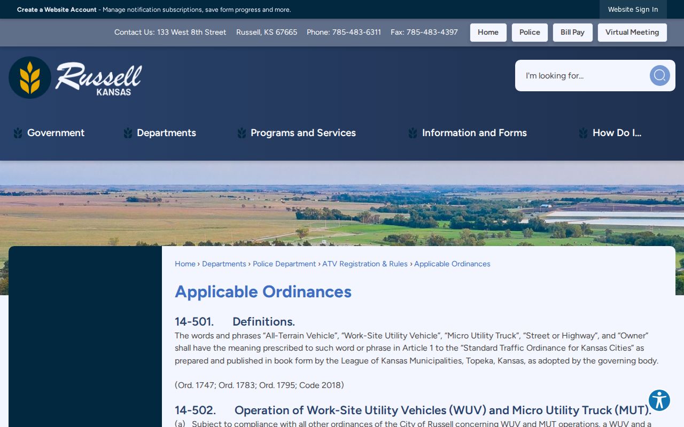Viewport: 684px width, 427px height.
Task: Open ATV Registration & Rules breadcrumb link
Action: [x=365, y=264]
